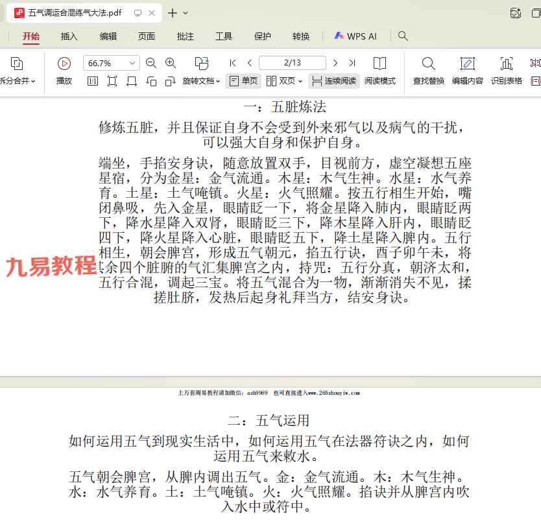Click the zoom out magnifier icon

click(151, 63)
